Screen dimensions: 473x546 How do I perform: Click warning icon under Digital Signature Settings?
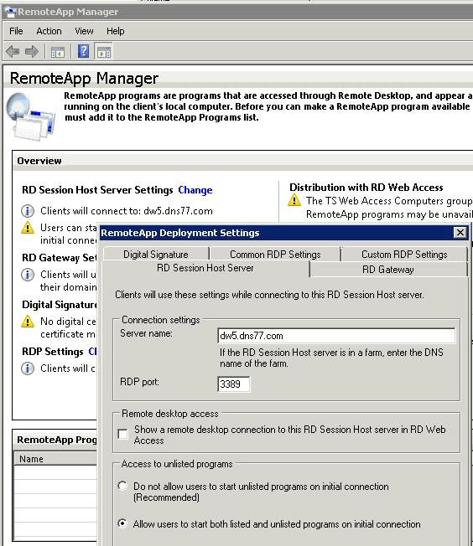28,322
